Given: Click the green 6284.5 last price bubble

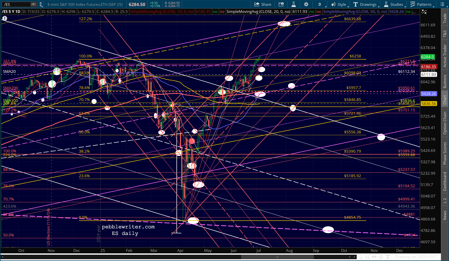Looking at the screenshot, I should [428, 57].
